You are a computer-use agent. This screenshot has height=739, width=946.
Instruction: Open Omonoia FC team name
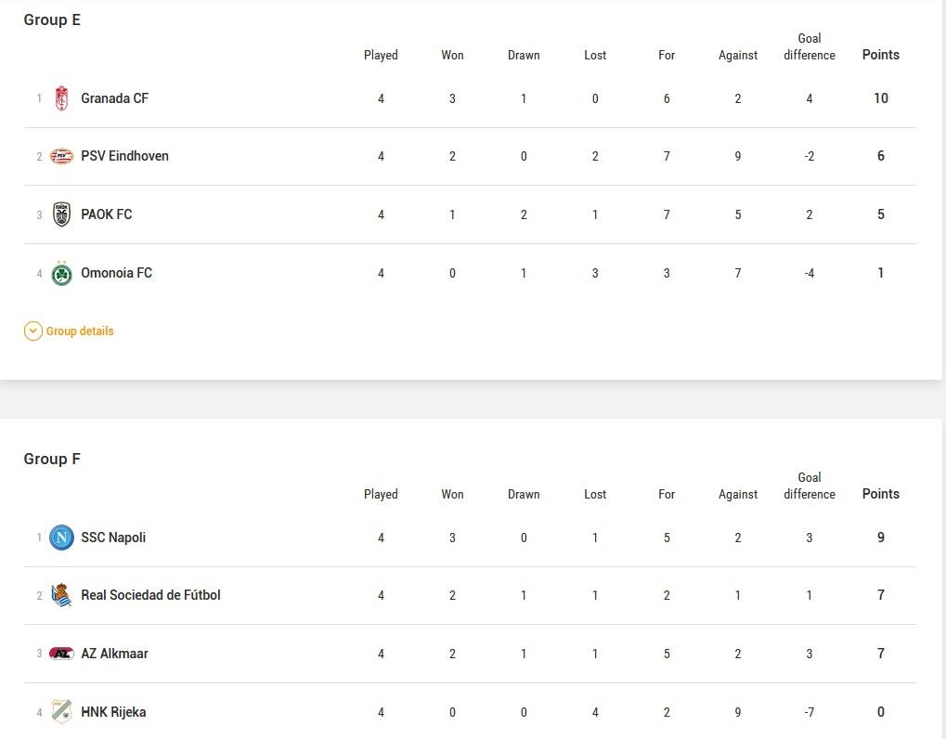coord(116,273)
